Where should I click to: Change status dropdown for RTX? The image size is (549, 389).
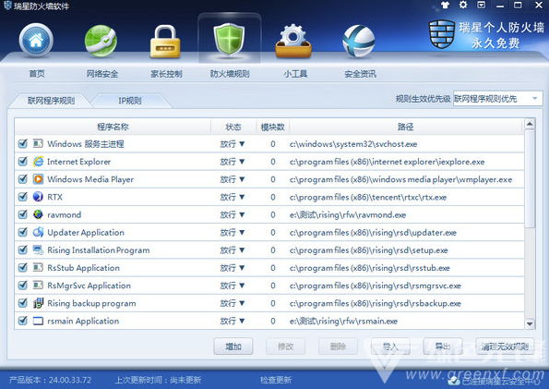pos(233,197)
